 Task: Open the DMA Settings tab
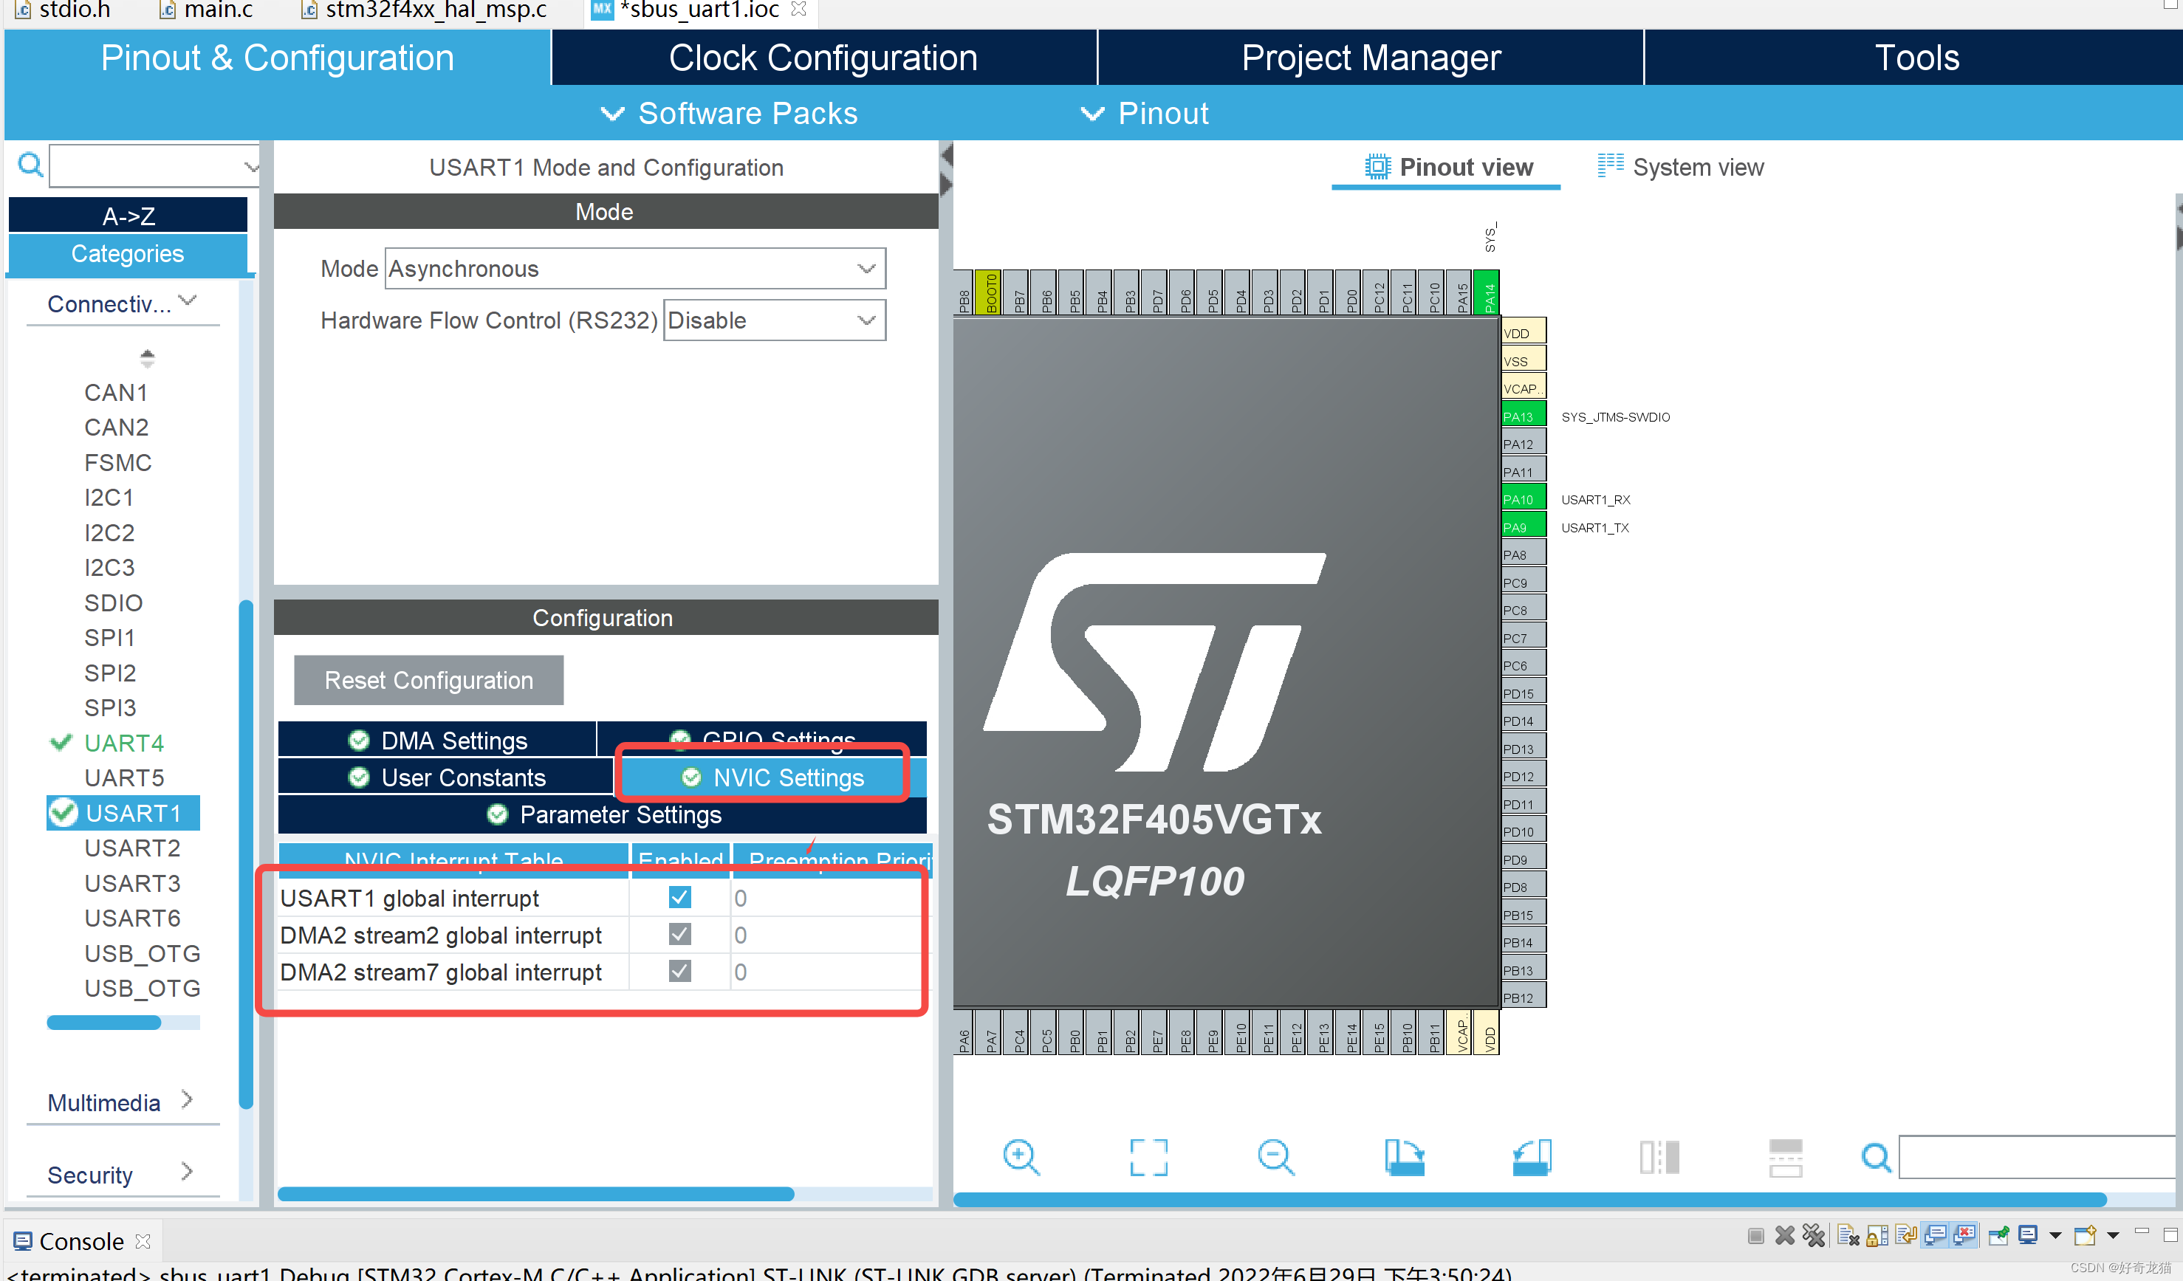(437, 740)
